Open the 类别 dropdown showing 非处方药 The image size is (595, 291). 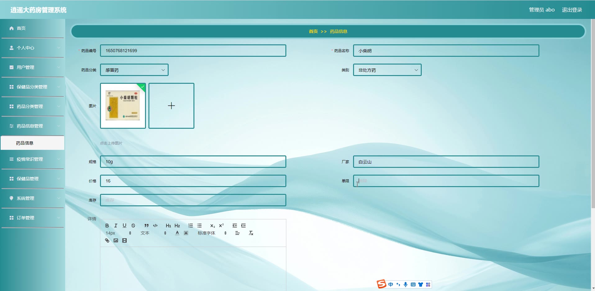point(387,70)
